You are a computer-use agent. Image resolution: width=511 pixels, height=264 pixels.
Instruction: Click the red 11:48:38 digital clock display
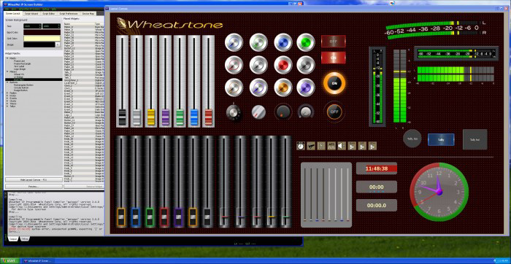[377, 168]
